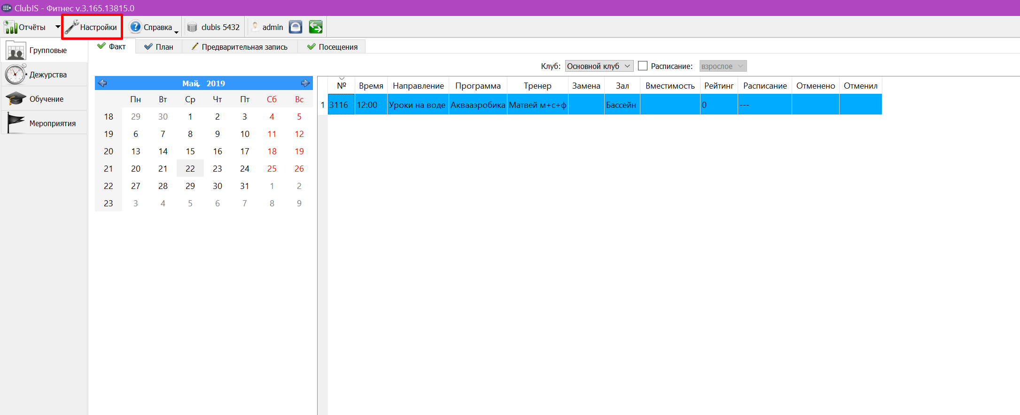
Task: Click the Уроки на воде cell
Action: [418, 105]
